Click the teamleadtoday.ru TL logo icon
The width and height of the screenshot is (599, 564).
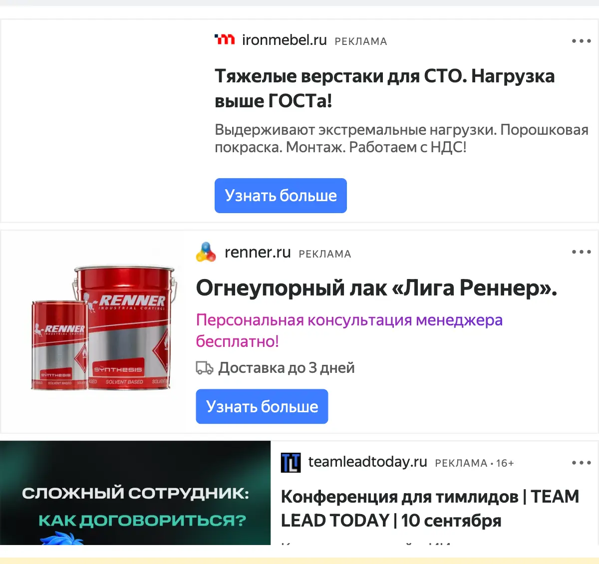pyautogui.click(x=291, y=463)
